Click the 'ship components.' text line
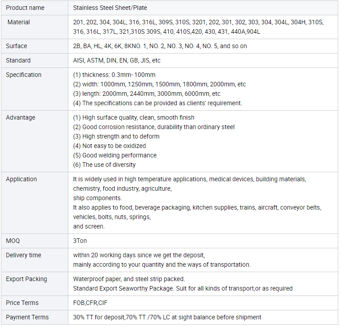This screenshot has height=327, width=341. point(98,198)
